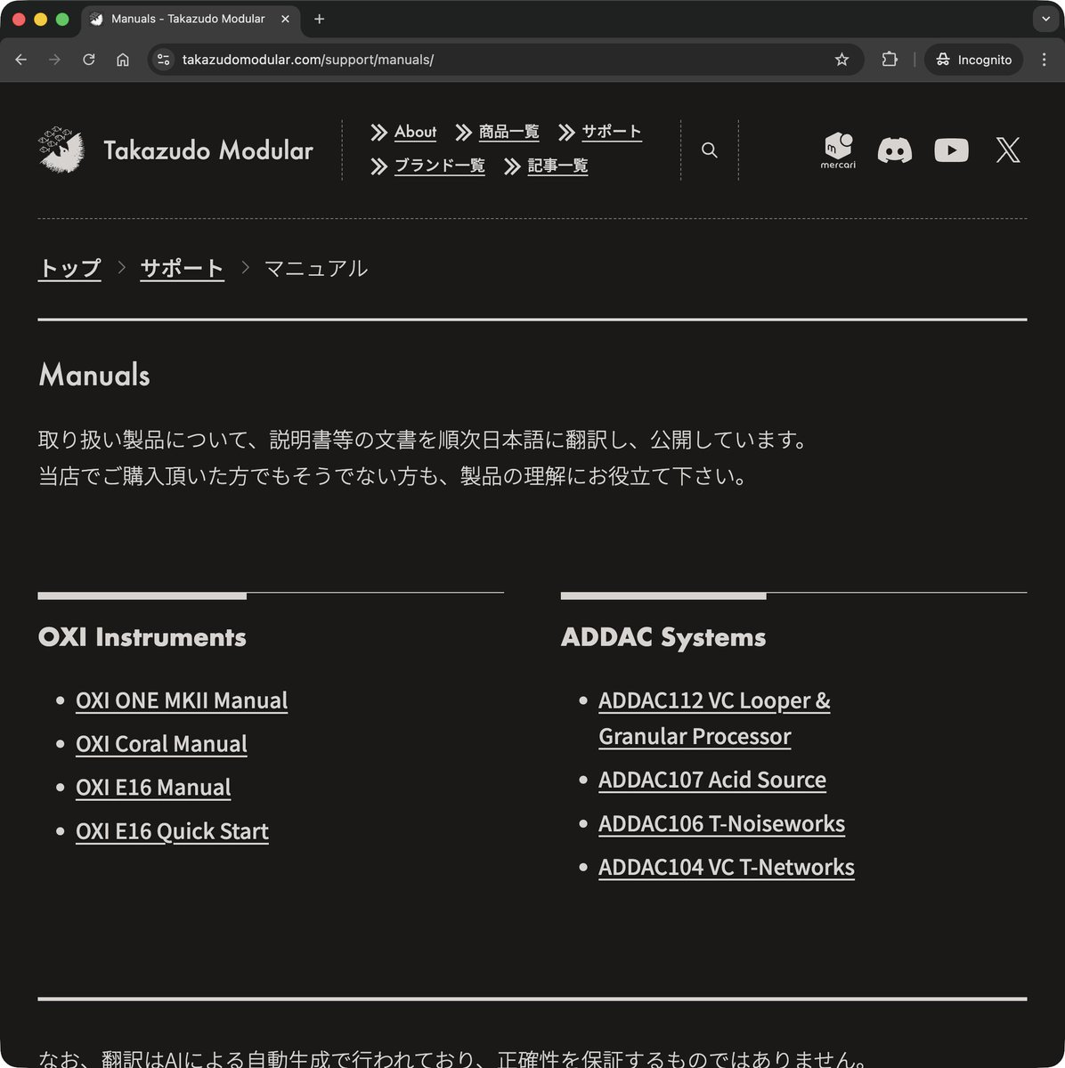The width and height of the screenshot is (1065, 1068).
Task: Open the tab search chevron
Action: click(x=1044, y=19)
